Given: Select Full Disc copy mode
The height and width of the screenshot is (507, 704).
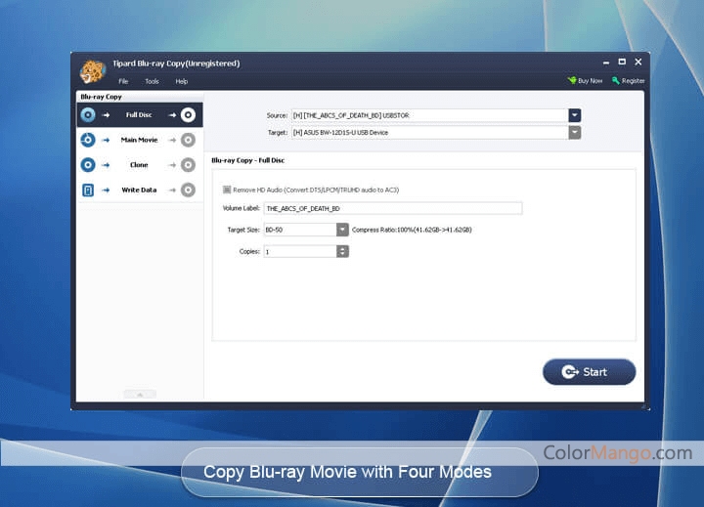Looking at the screenshot, I should (x=140, y=115).
